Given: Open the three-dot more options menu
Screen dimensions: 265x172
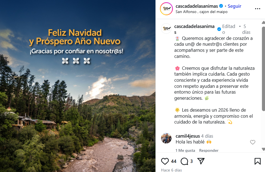Looking at the screenshot, I should [258, 9].
